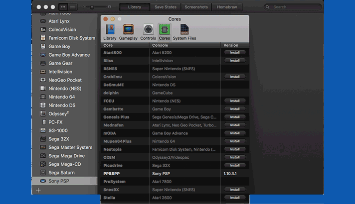Click the smallest thumbnail size icon
Image resolution: width=355 pixels, height=204 pixels.
pos(84,7)
